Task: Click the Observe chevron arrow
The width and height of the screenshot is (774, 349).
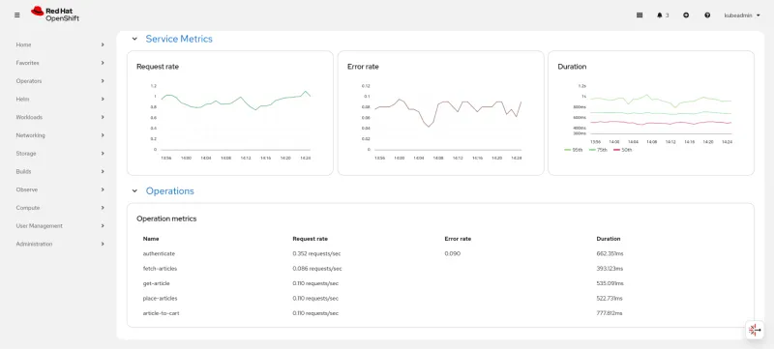Action: coord(103,189)
